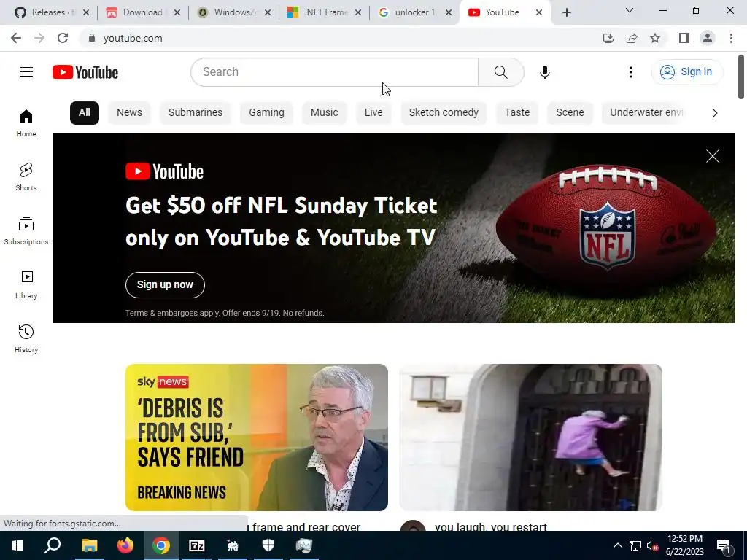747x560 pixels.
Task: Click the muted volume tray icon
Action: [652, 545]
